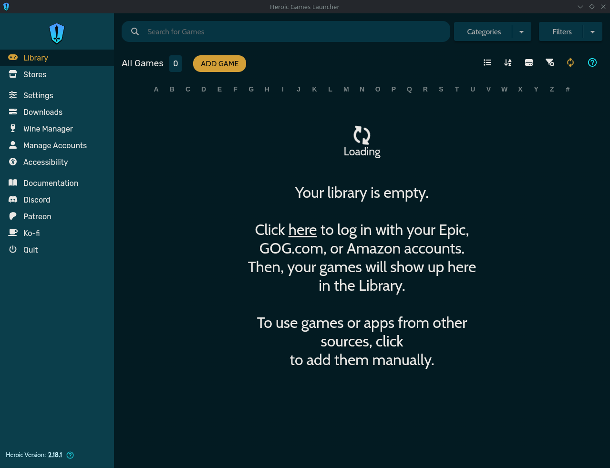Click the Wine glass icon

click(x=13, y=128)
